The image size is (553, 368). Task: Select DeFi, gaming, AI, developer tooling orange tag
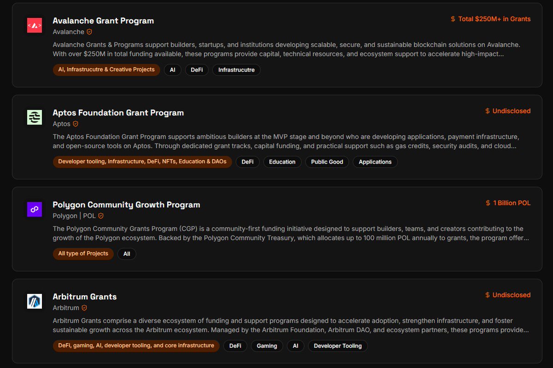136,345
